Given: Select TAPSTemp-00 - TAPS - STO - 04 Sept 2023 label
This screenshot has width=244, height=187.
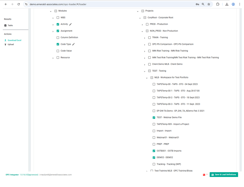Looking at the screenshot, I should 177,84.
